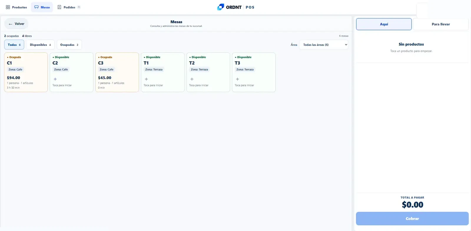Filter tables by Ocupadas
The height and width of the screenshot is (231, 471).
[x=69, y=45]
